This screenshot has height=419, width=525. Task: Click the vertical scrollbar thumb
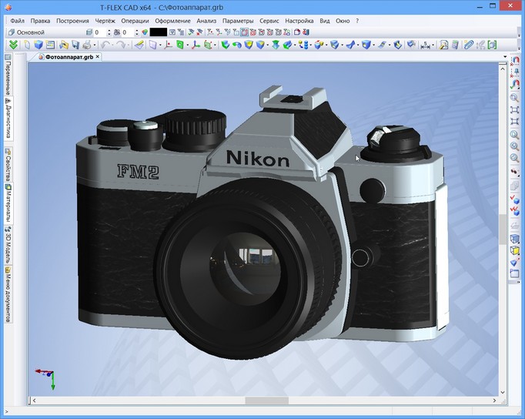[x=503, y=230]
